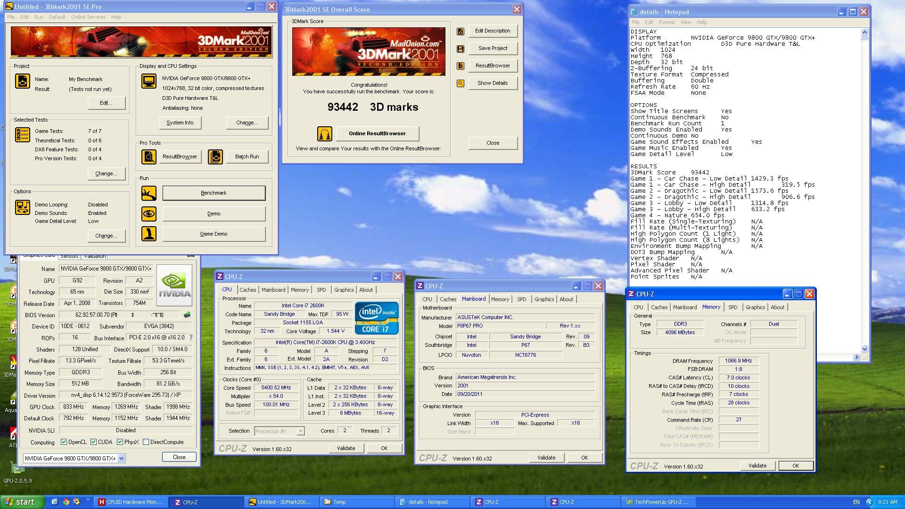Image resolution: width=905 pixels, height=509 pixels.
Task: Switch to Temp folder taskbar item
Action: point(357,502)
